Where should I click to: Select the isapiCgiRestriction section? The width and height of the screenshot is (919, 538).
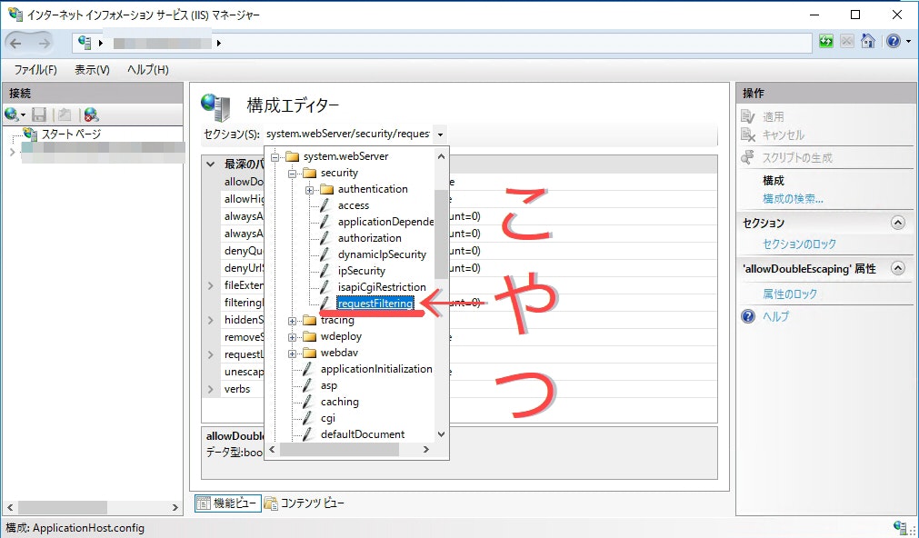click(382, 287)
